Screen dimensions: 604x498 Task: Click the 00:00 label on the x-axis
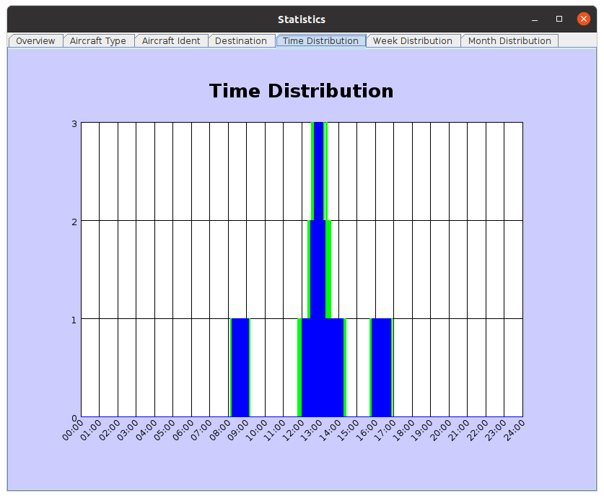(x=74, y=428)
